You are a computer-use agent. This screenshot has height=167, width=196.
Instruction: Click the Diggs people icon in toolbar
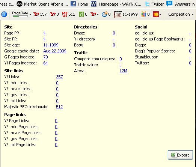[x=144, y=14]
